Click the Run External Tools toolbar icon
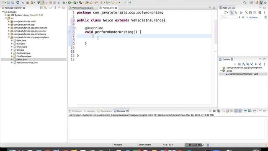268x151 pixels. [80, 3]
